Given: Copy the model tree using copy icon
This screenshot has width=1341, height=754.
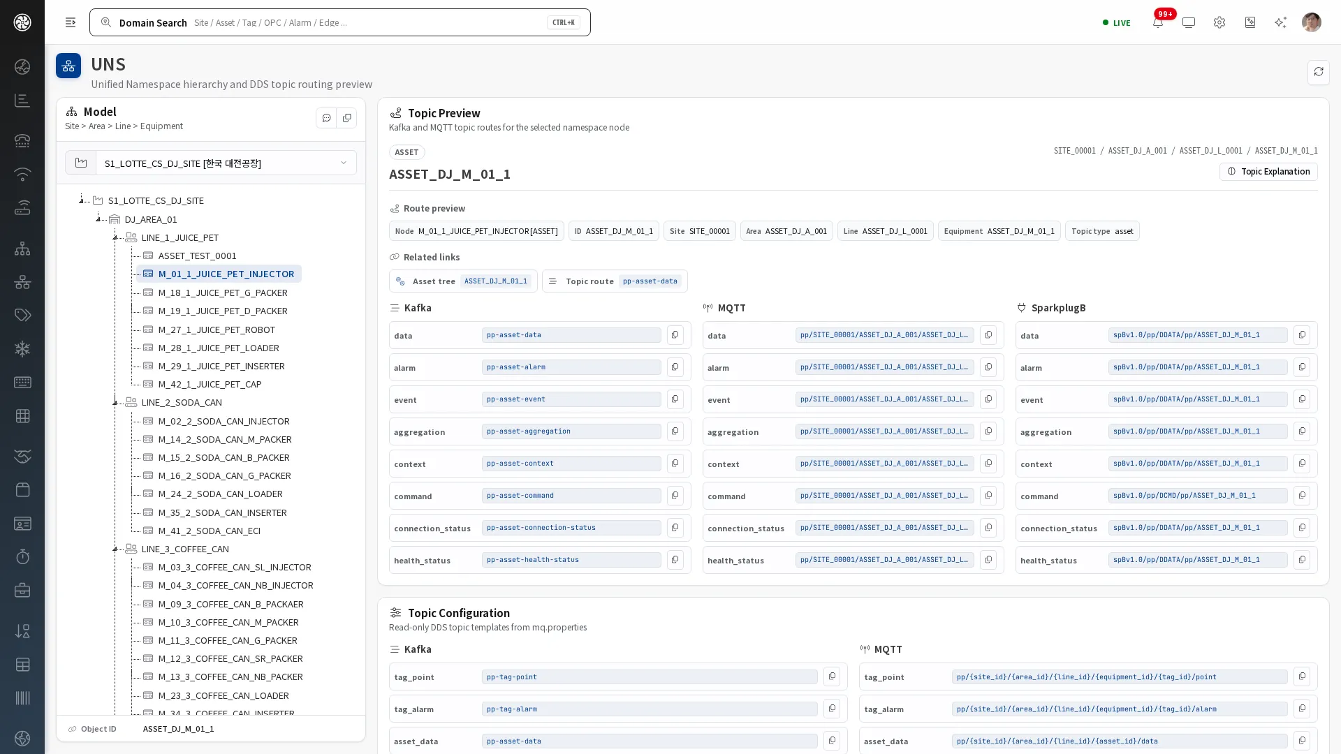Looking at the screenshot, I should 346,118.
